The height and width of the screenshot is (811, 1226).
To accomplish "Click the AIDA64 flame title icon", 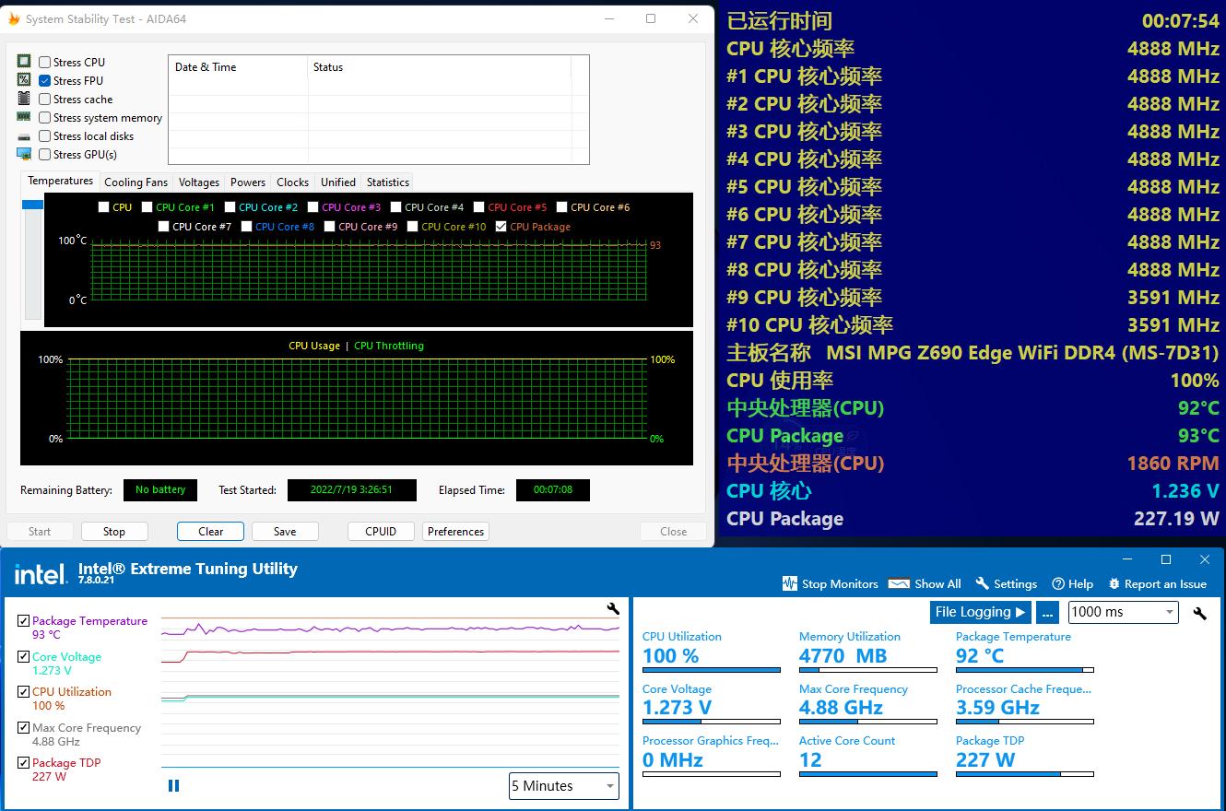I will click(x=14, y=18).
